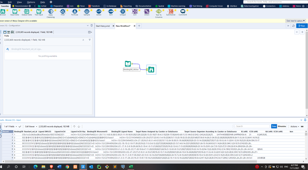
Task: Open Windows taskbar search
Action: point(8,167)
